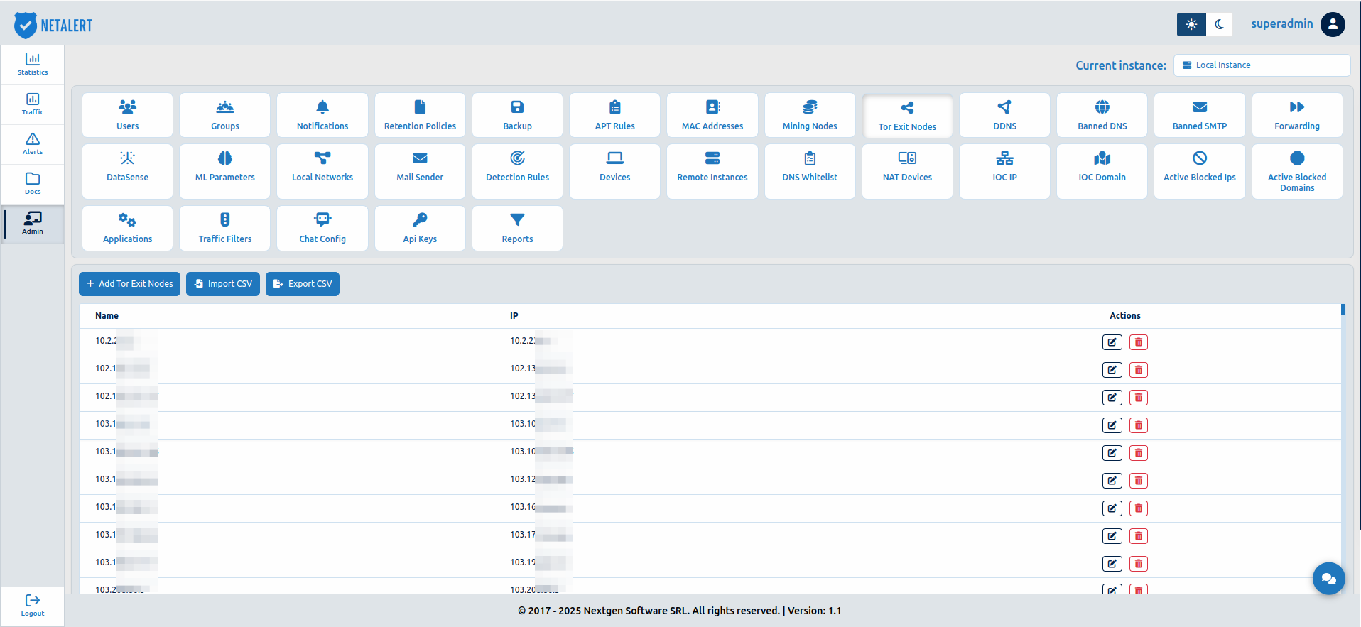Screen dimensions: 1361x627
Task: Open the Reports tile
Action: [517, 228]
